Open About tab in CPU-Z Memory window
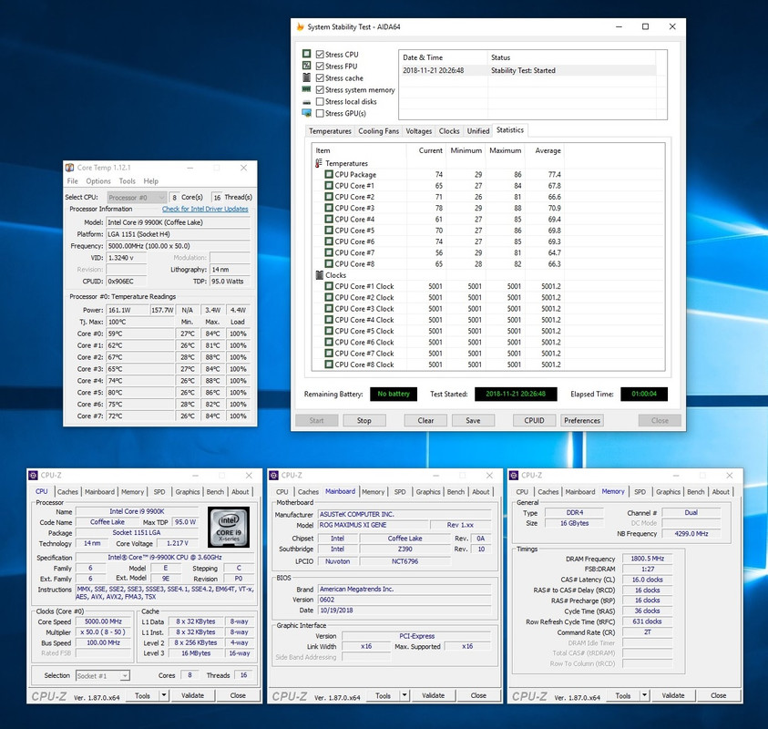The height and width of the screenshot is (729, 768). 721,492
